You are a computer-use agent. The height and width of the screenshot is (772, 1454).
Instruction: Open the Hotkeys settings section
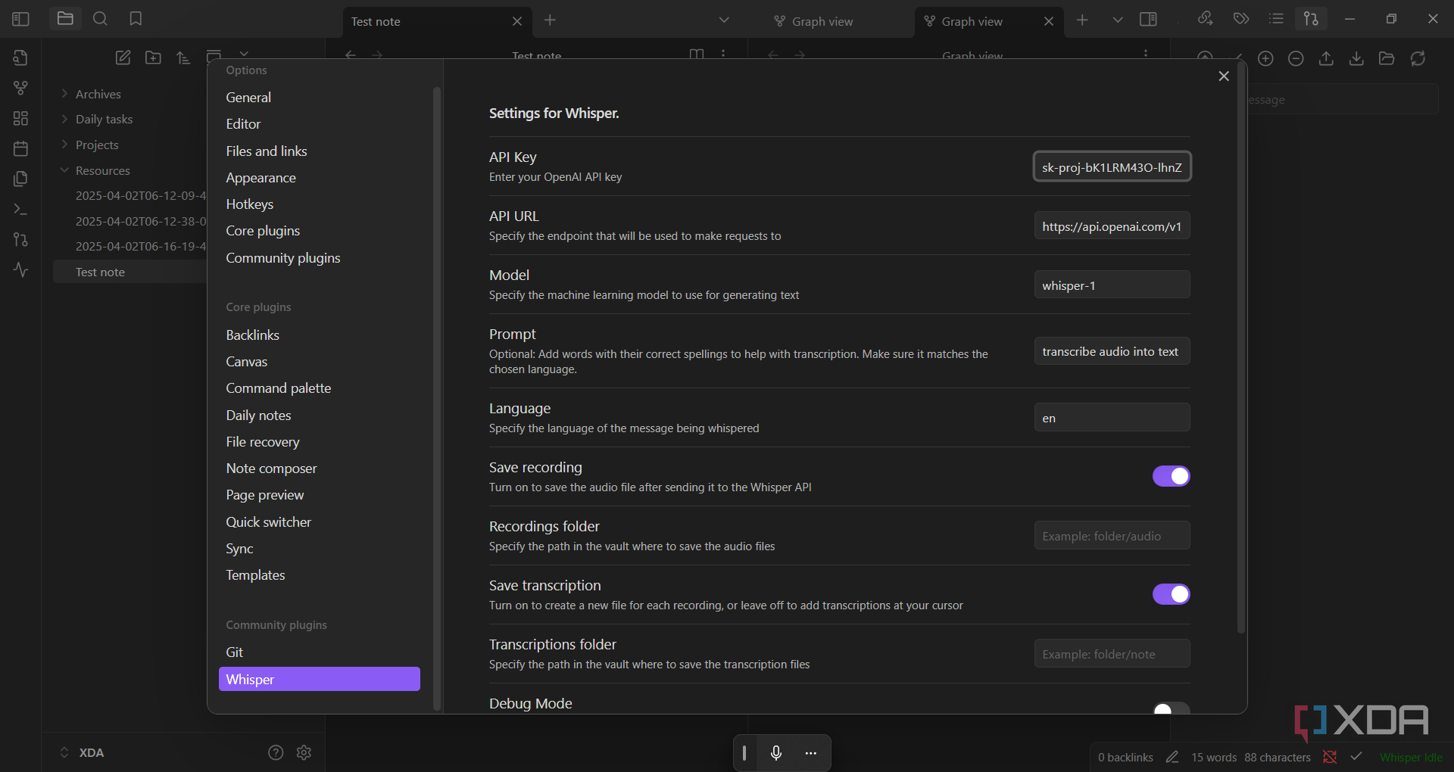pyautogui.click(x=249, y=204)
